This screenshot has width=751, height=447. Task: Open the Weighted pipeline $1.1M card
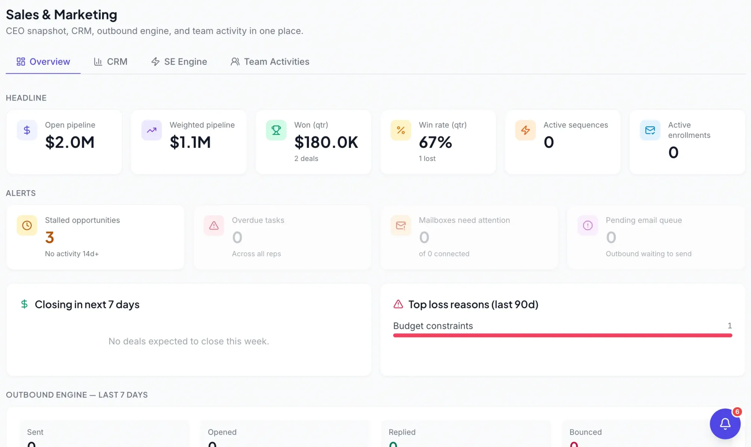click(189, 142)
